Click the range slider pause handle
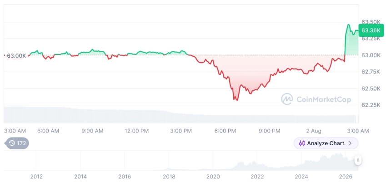The width and height of the screenshot is (391, 182). (x=358, y=160)
